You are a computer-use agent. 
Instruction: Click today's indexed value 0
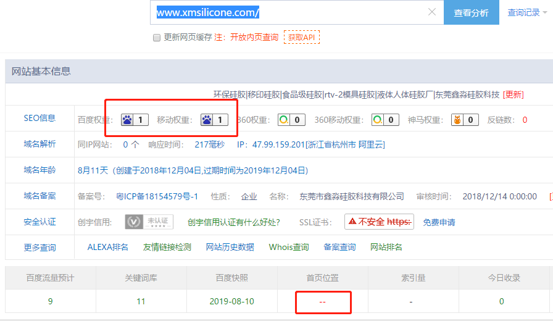click(502, 301)
